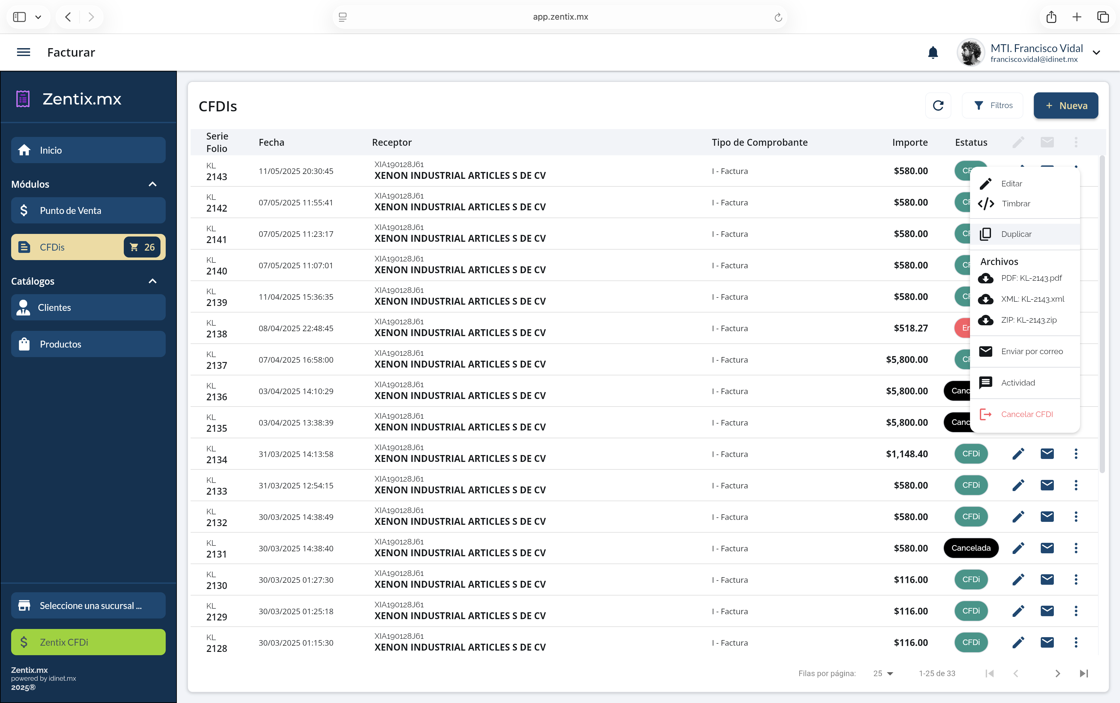Choose Timbrar from the context menu

pyautogui.click(x=1016, y=204)
